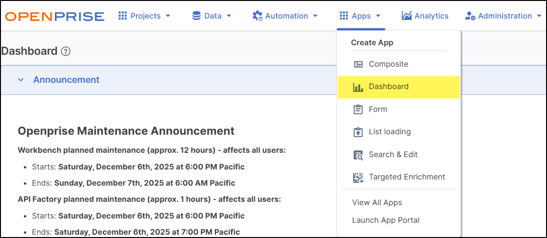Image resolution: width=547 pixels, height=238 pixels.
Task: Click the API Factory planned maintenance line
Action: (149, 199)
